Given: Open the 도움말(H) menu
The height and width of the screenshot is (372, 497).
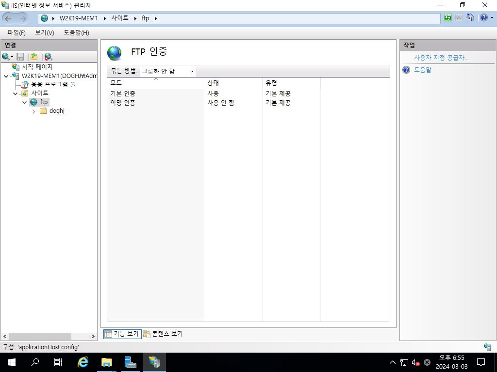Looking at the screenshot, I should (76, 32).
